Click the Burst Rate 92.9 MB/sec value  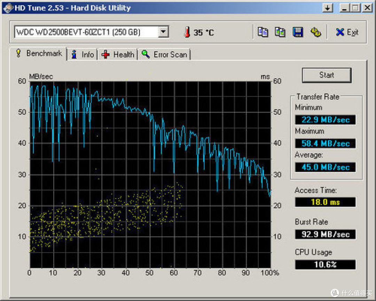(x=326, y=234)
